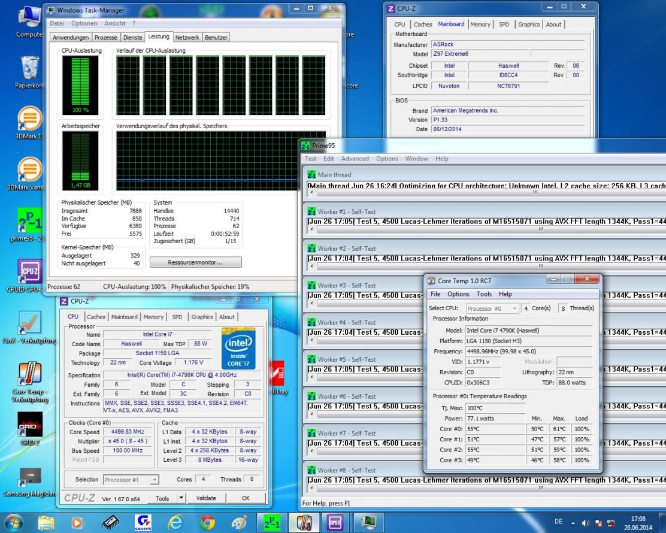This screenshot has height=533, width=666.
Task: Open the Tools dropdown arrow in CPU-Z
Action: [x=181, y=498]
